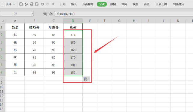Click the fx insert function icon
193x112 pixels.
pyautogui.click(x=51, y=14)
